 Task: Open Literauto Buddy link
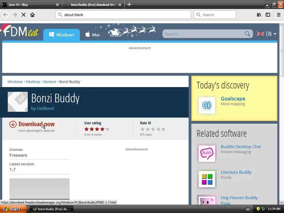point(236,172)
